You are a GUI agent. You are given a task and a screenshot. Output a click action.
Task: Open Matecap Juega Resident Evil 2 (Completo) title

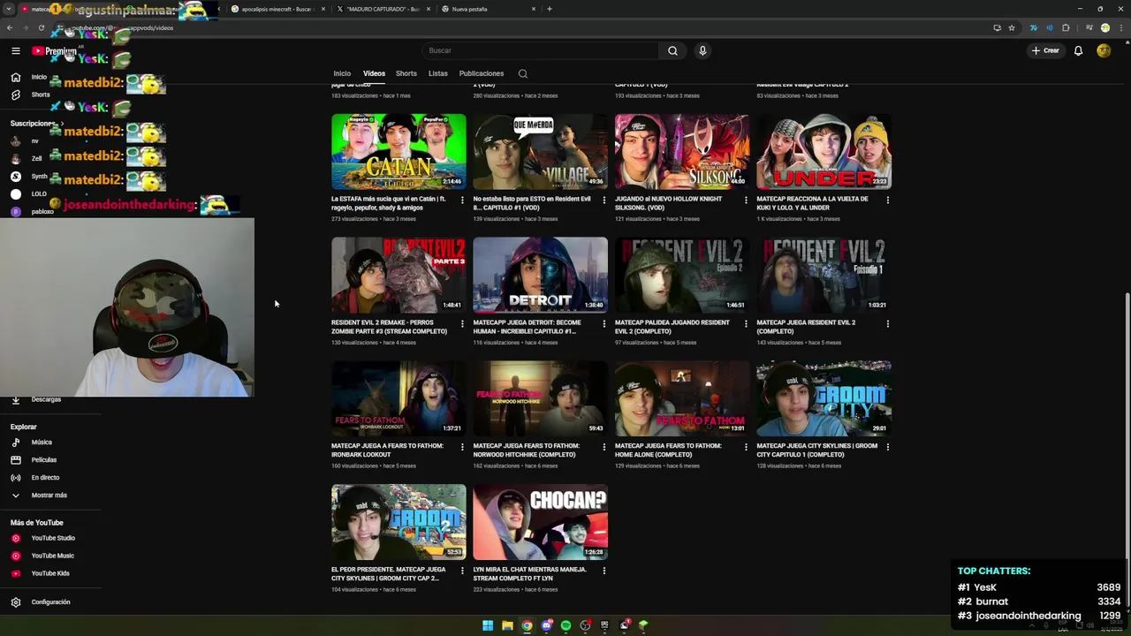[806, 327]
